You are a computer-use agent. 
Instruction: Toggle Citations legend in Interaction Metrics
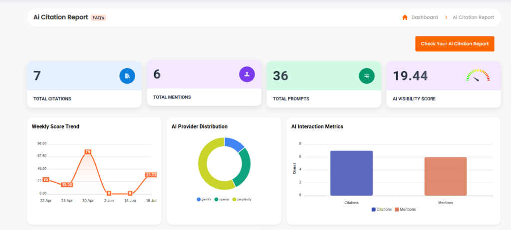[381, 210]
